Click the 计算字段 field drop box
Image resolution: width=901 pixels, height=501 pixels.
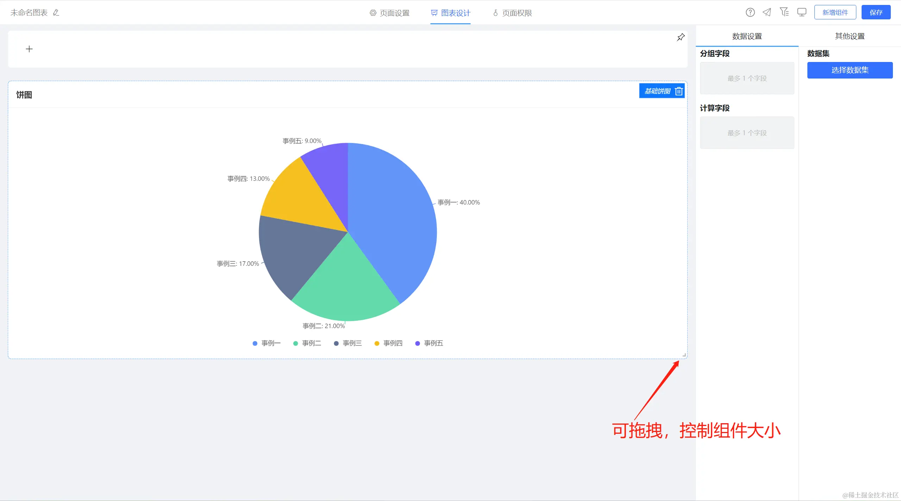pyautogui.click(x=747, y=133)
